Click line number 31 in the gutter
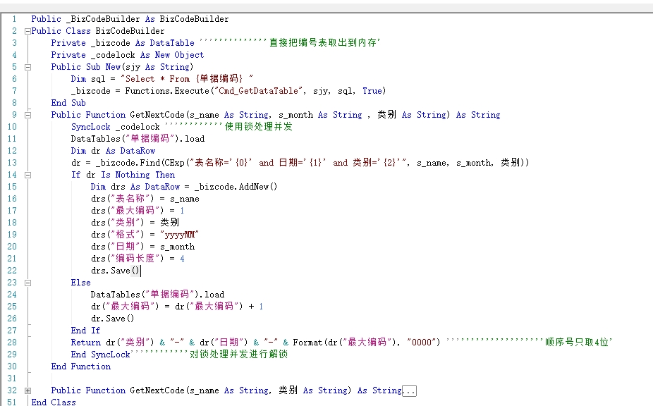Viewport: 653px width, 406px height. [x=12, y=379]
